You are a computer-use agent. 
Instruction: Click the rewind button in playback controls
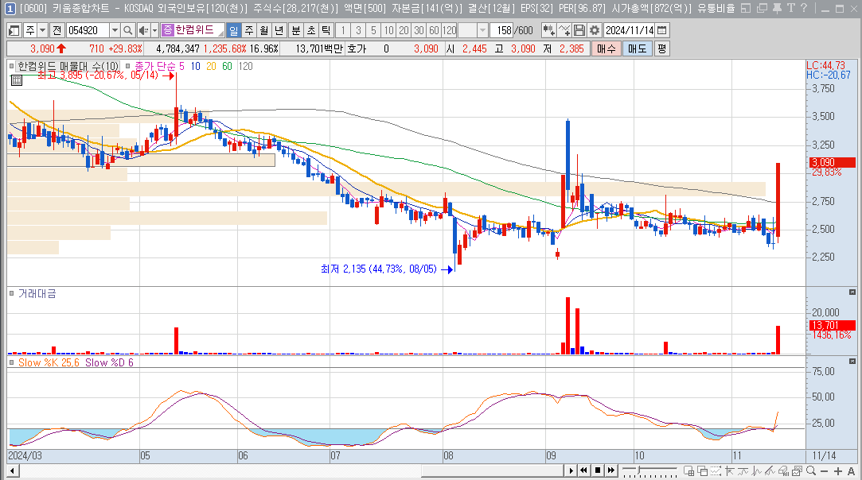point(584,470)
